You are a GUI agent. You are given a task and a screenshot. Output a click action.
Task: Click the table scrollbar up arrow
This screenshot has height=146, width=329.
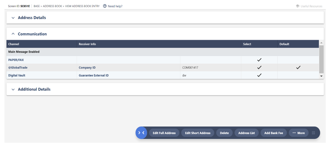click(x=321, y=43)
